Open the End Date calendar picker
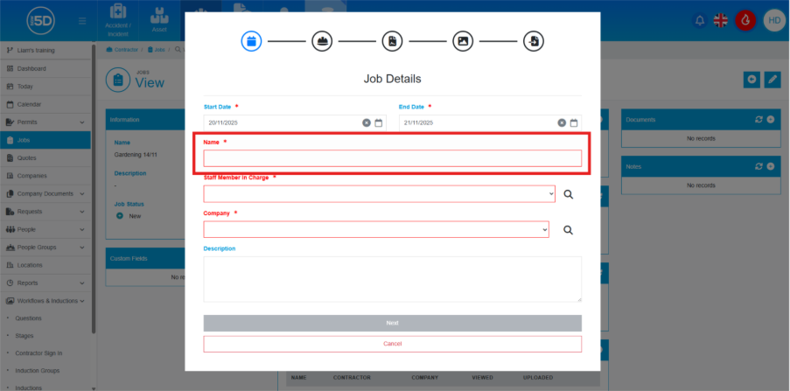 click(574, 123)
